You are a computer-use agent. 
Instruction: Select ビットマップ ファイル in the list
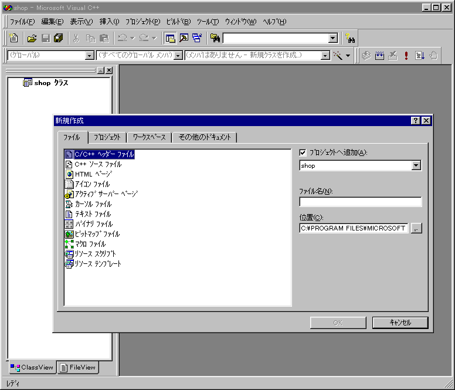click(92, 234)
